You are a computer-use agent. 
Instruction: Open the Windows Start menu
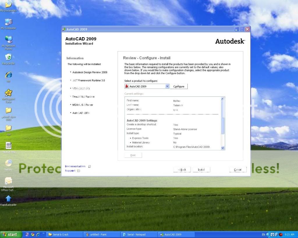point(10,235)
